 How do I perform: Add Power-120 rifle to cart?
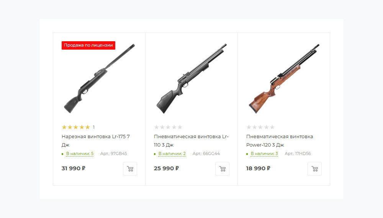tap(314, 169)
